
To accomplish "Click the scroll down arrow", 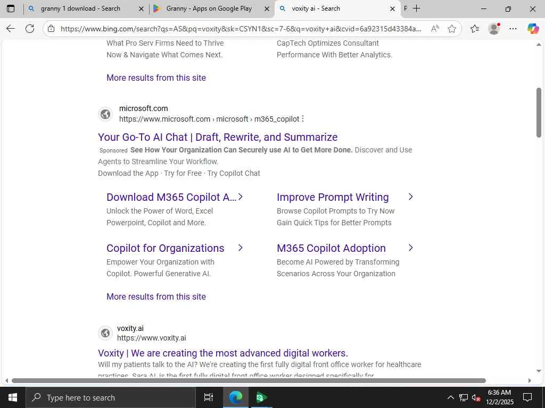I will coord(539,371).
